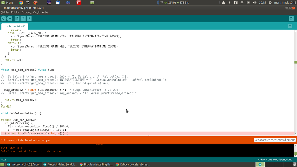The height and width of the screenshot is (167, 297).
Task: Click the clock showing 20:15
Action: coord(262,2)
